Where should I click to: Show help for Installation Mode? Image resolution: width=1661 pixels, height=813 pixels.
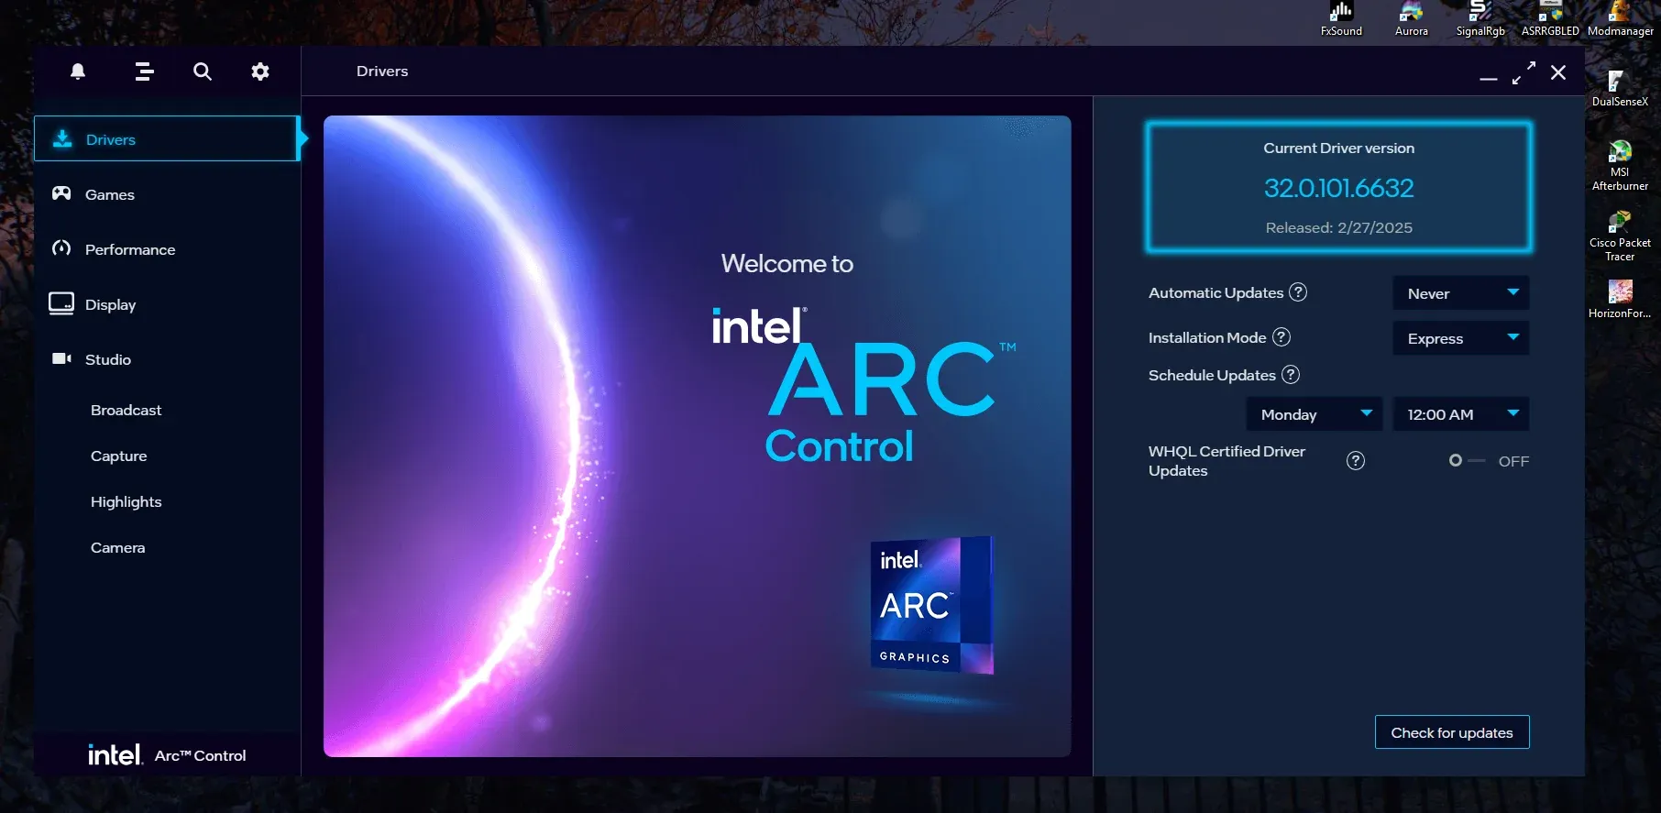pyautogui.click(x=1281, y=337)
